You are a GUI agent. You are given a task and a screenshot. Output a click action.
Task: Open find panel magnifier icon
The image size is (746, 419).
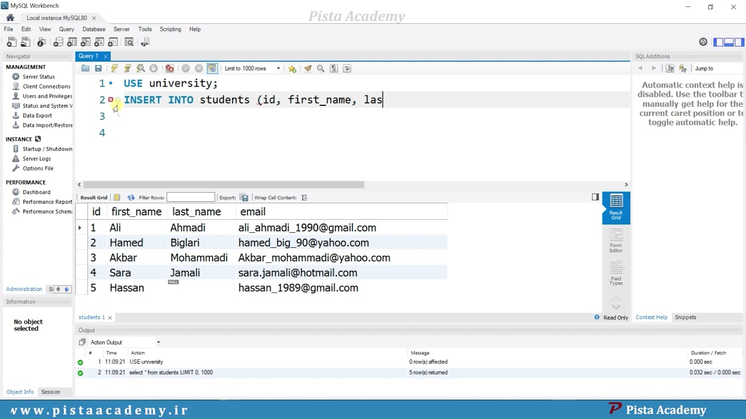click(321, 69)
